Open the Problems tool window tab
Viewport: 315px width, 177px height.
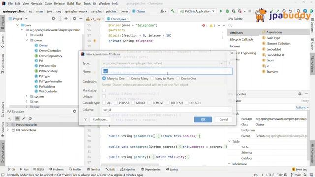pos(57,169)
